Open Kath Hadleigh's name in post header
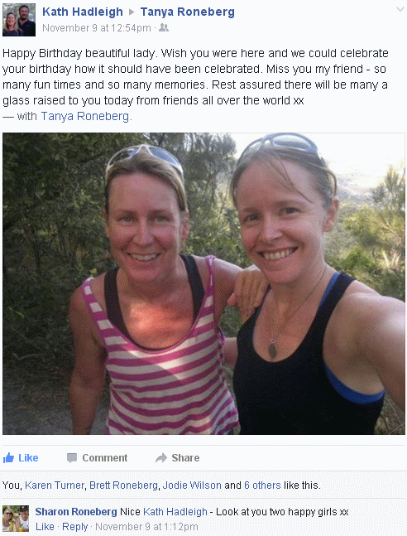Screen dimensions: 407x536 point(83,12)
